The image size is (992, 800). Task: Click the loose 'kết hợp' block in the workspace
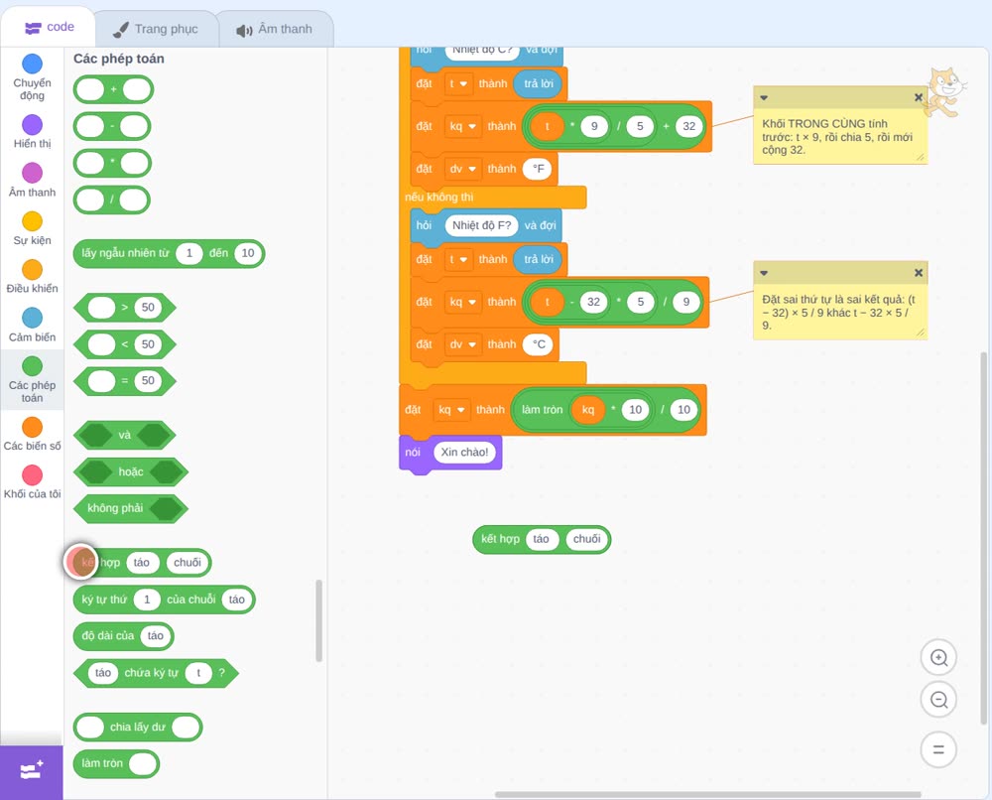[542, 539]
